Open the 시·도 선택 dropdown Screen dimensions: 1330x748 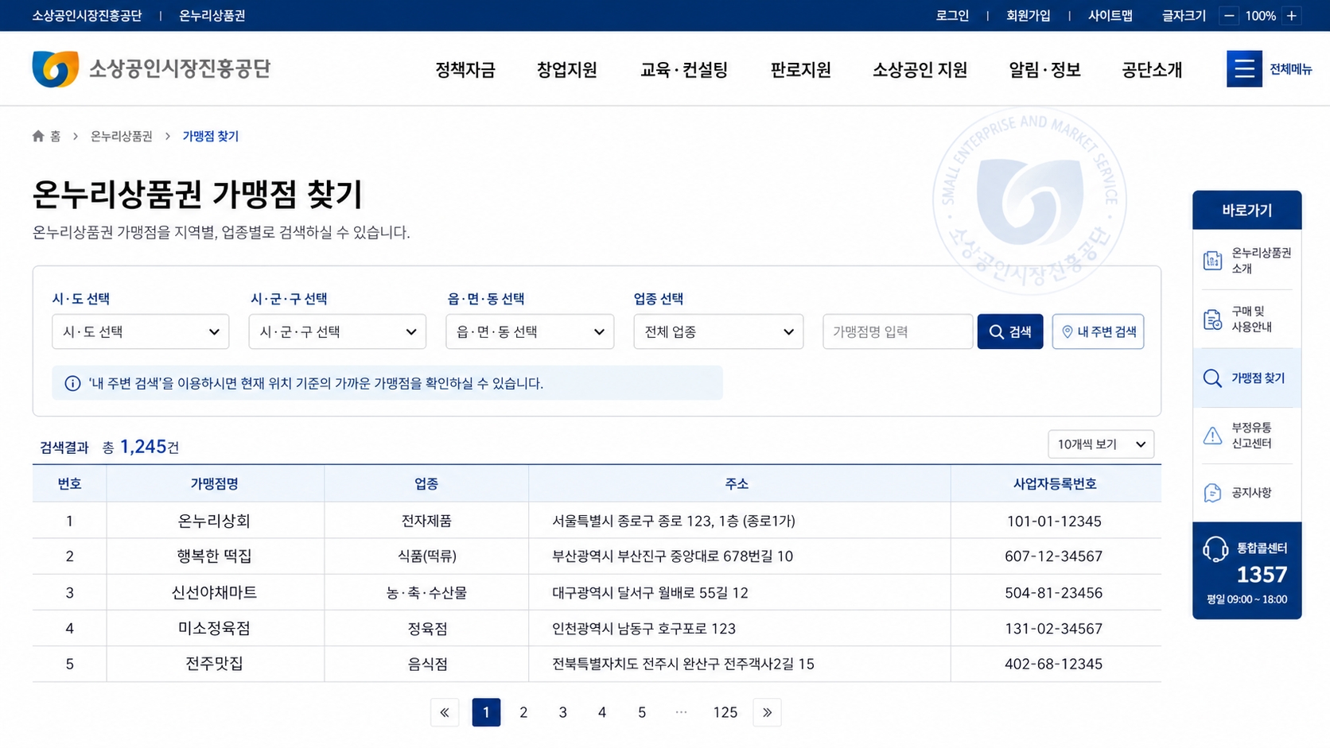click(x=140, y=331)
